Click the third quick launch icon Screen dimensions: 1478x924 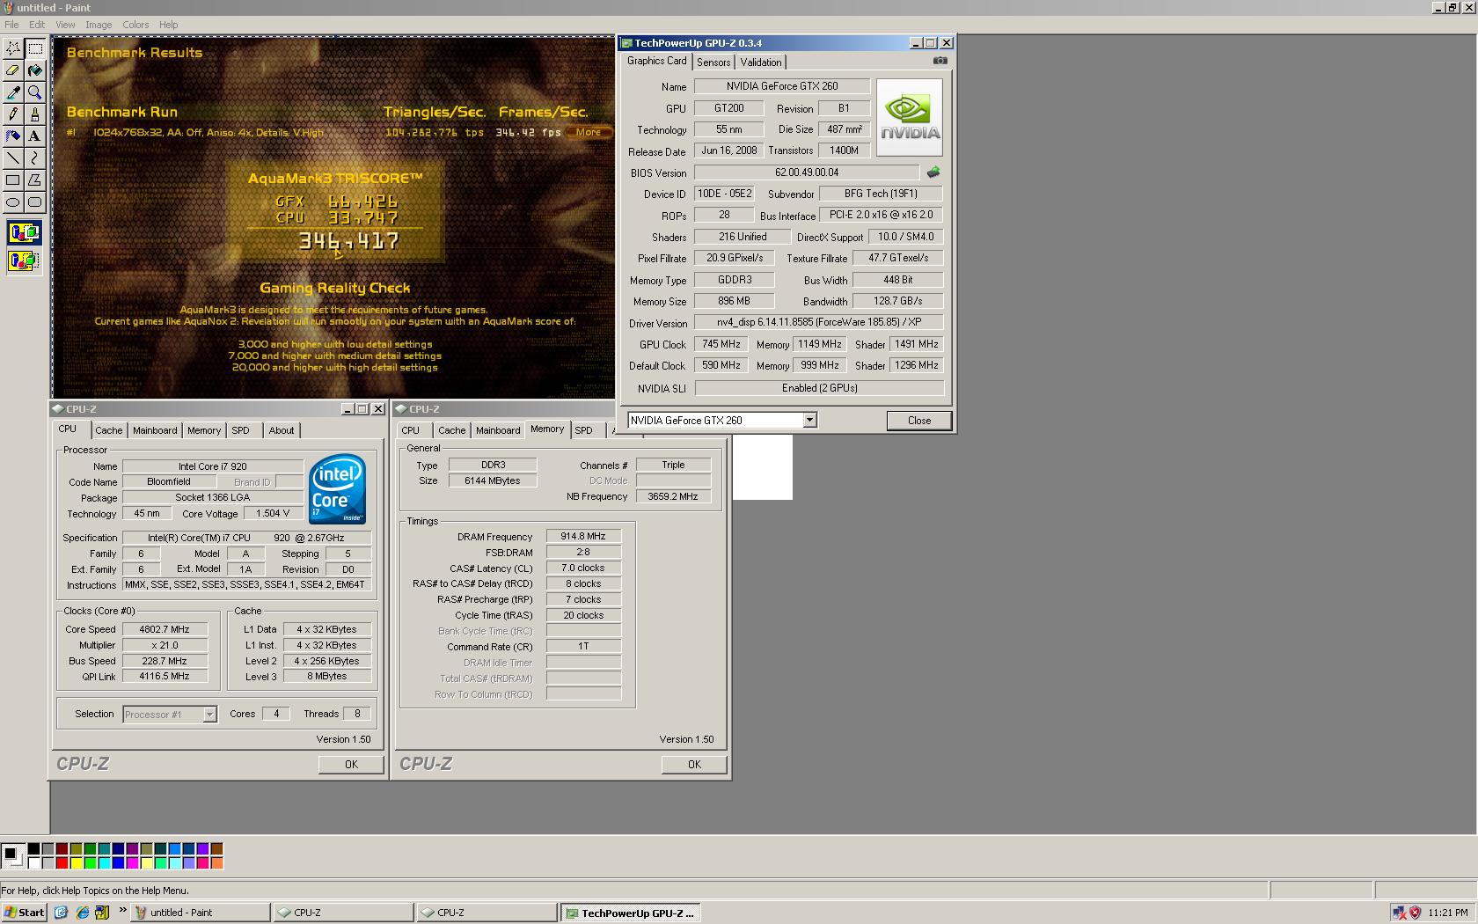point(102,913)
